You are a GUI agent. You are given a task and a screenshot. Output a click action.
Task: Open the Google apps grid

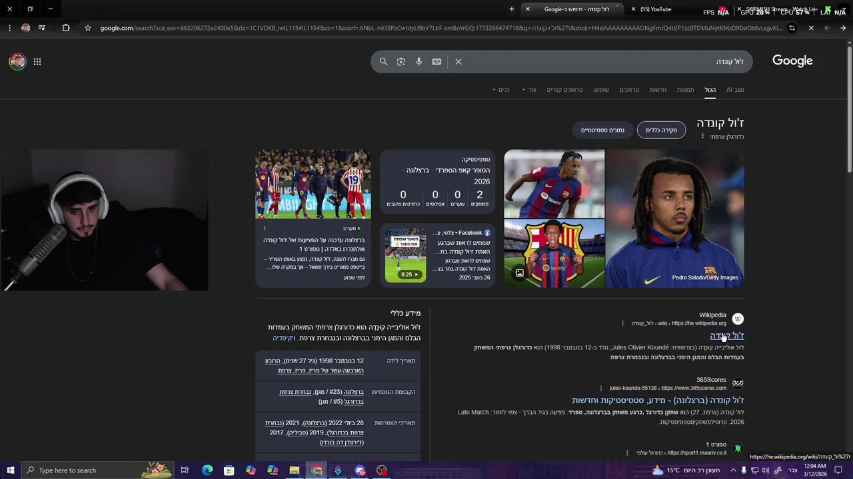(x=37, y=62)
